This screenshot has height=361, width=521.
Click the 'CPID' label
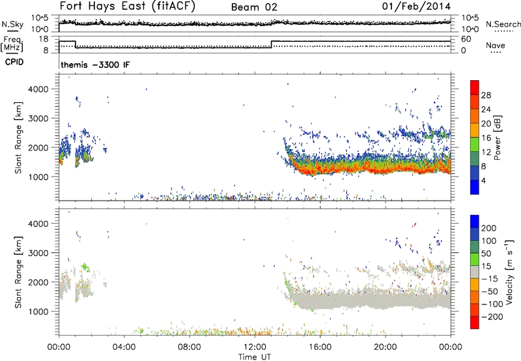[14, 62]
